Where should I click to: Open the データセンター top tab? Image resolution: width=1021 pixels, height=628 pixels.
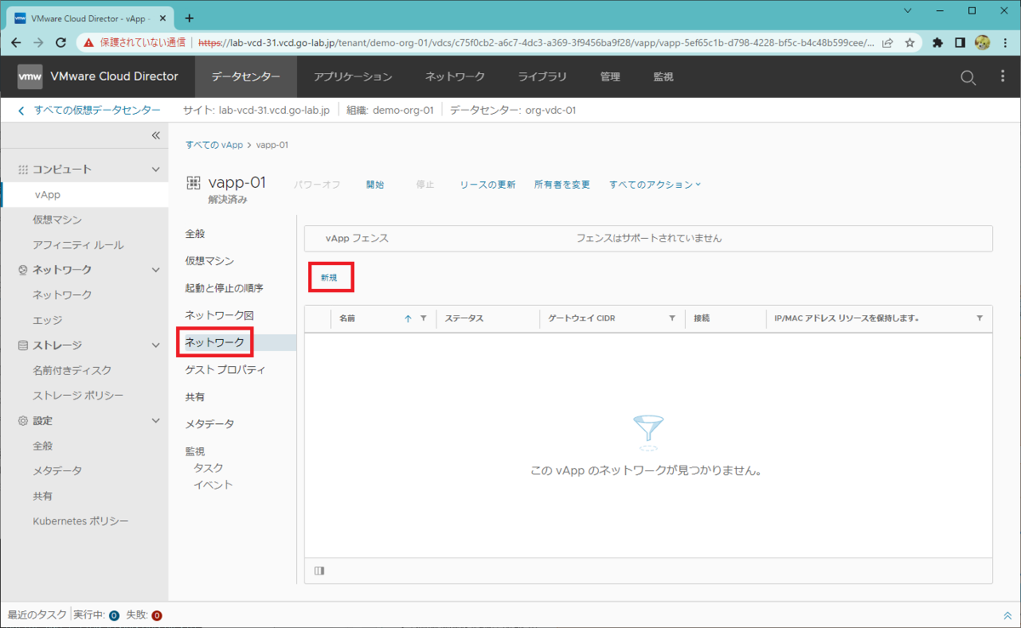[x=246, y=76]
